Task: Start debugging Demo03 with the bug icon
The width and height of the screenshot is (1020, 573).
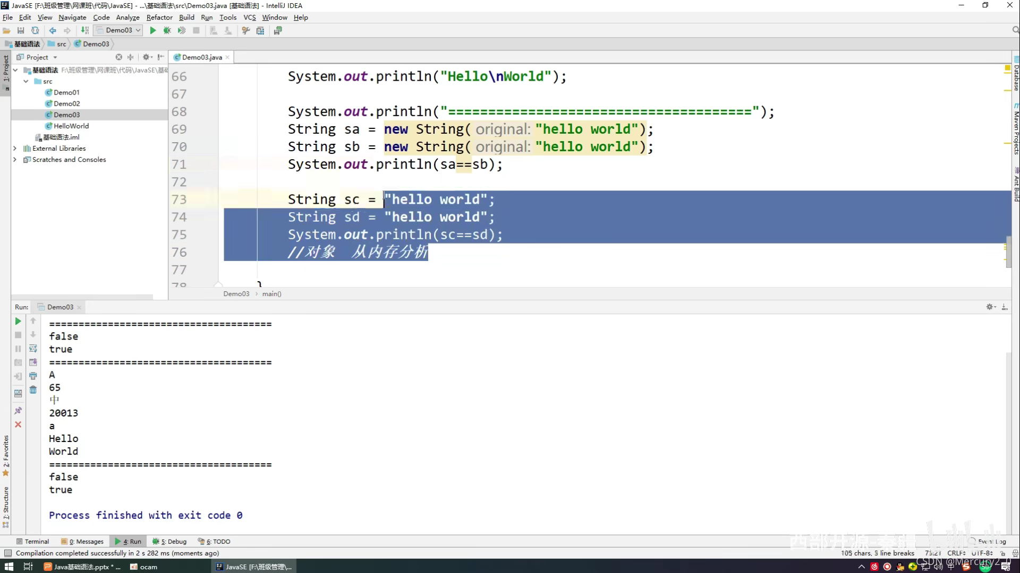Action: tap(167, 30)
